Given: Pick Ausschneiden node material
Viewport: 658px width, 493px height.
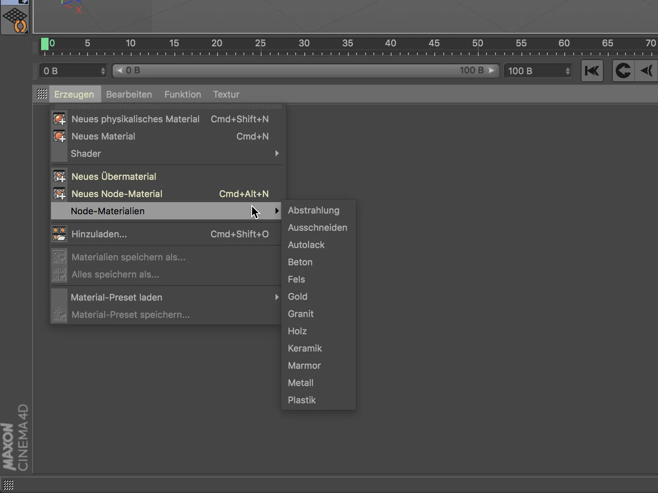Looking at the screenshot, I should pyautogui.click(x=319, y=228).
